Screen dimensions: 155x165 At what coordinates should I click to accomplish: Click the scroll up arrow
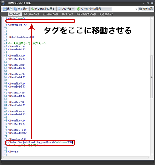pos(152,19)
